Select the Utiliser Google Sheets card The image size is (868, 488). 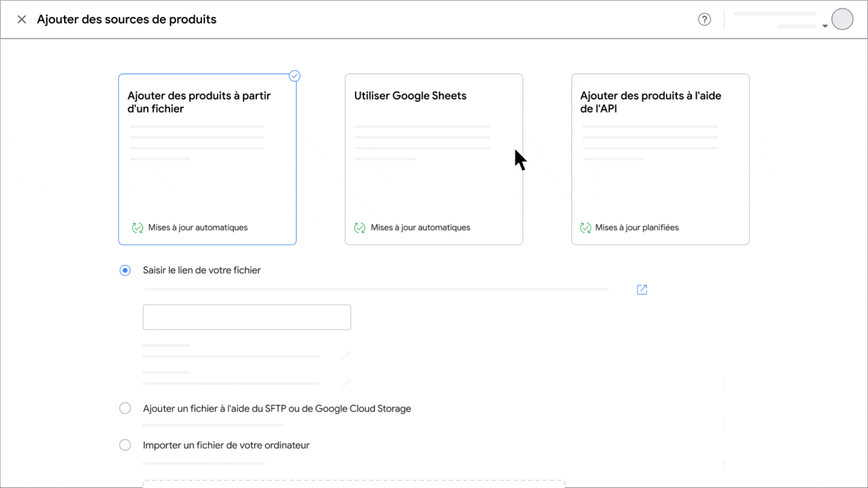pyautogui.click(x=434, y=160)
